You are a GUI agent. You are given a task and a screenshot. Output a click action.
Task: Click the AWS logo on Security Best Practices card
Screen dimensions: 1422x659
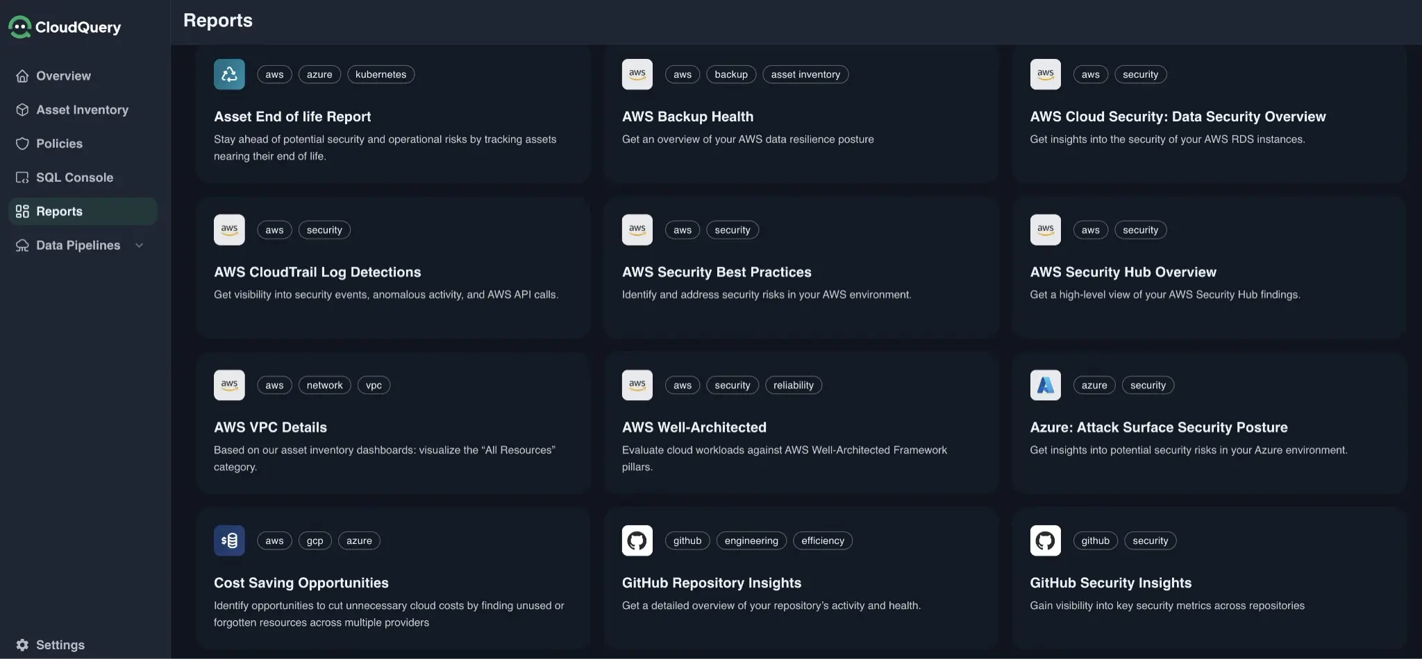pos(637,230)
